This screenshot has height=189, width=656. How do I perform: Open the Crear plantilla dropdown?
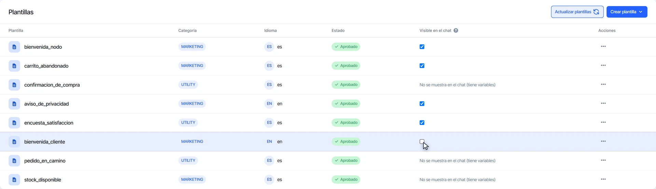627,12
